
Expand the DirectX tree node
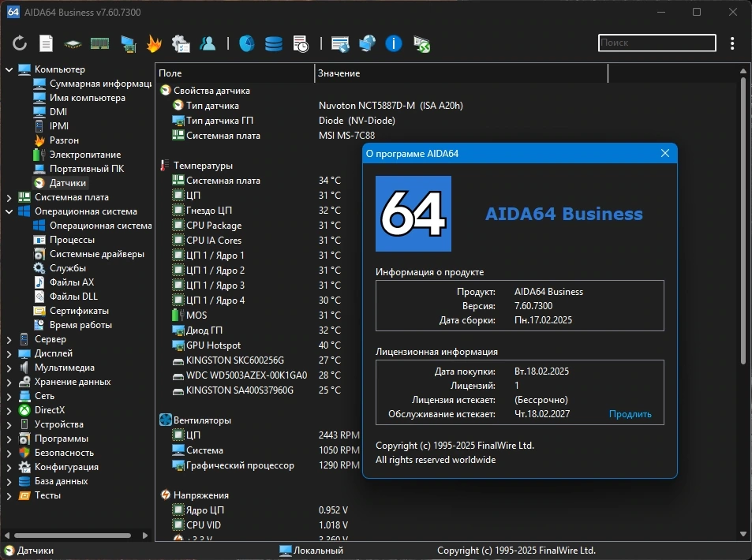tap(9, 410)
